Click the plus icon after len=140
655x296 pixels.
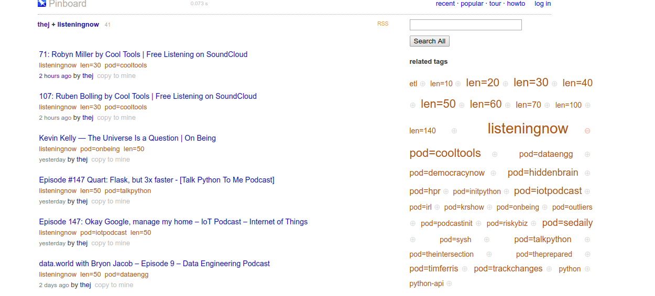454,131
